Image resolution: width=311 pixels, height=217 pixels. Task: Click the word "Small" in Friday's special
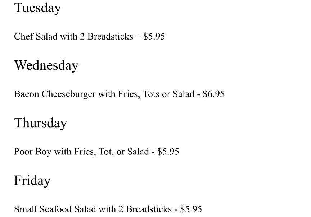tap(26, 209)
